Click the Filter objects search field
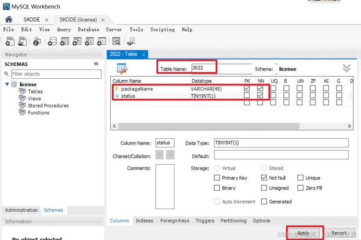The width and height of the screenshot is (361, 240). point(56,74)
